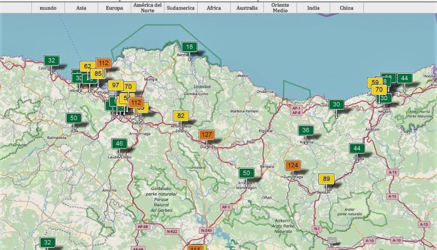Click the mundo tab
Viewport: 437px width, 250px height.
[x=48, y=8]
